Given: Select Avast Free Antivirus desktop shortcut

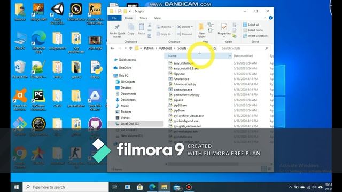Looking at the screenshot, I should tap(20, 100).
